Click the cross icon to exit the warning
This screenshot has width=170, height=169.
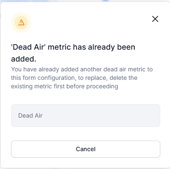pyautogui.click(x=155, y=19)
